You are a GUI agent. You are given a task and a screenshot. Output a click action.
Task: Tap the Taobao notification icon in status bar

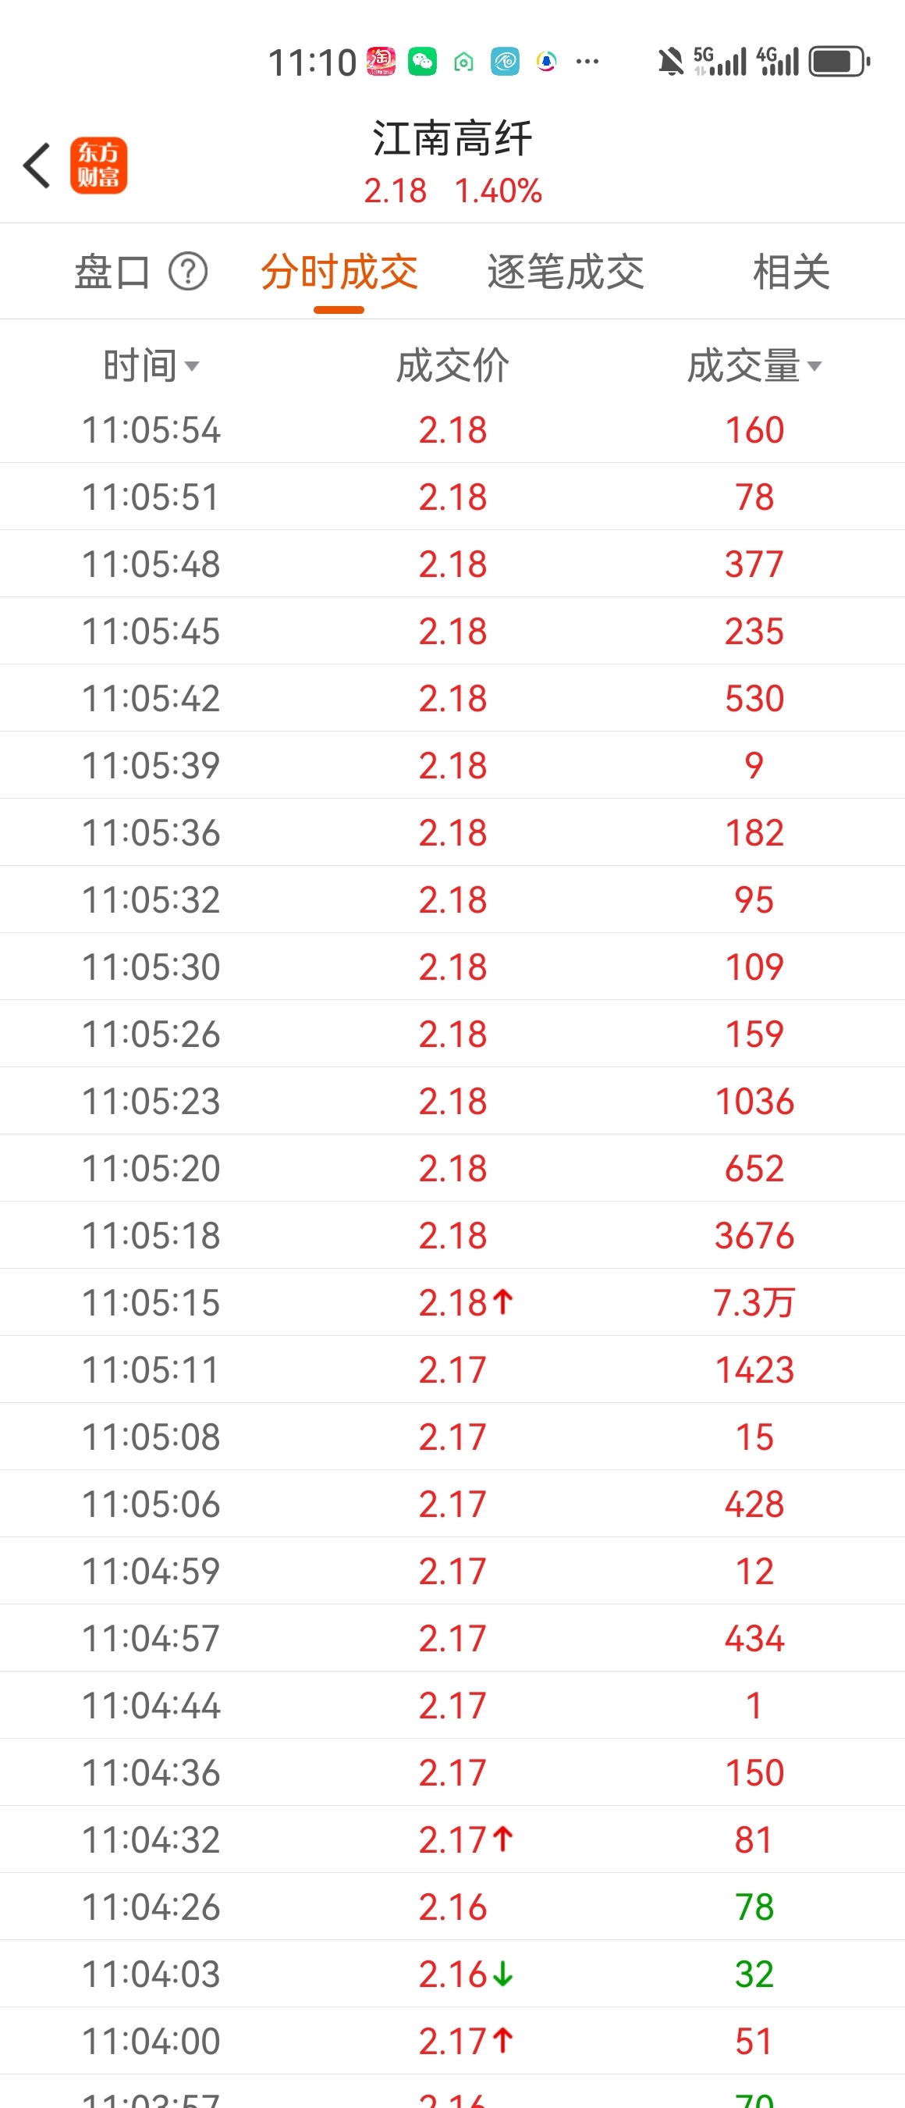click(381, 62)
